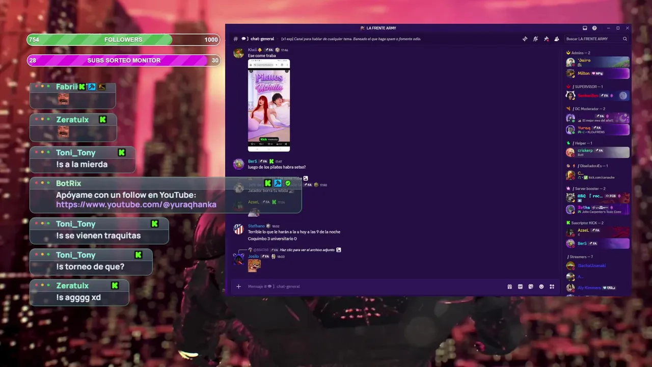Screen dimensions: 652x367
Task: Click Zeratulx's 'Is agggg xd' overlay message
Action: [x=78, y=298]
